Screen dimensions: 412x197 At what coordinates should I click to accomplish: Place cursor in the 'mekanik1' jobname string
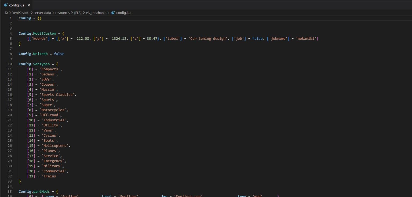[306, 39]
